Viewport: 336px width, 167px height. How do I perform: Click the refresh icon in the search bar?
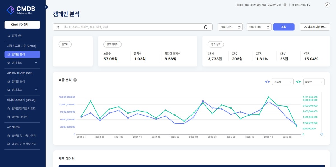206,27
